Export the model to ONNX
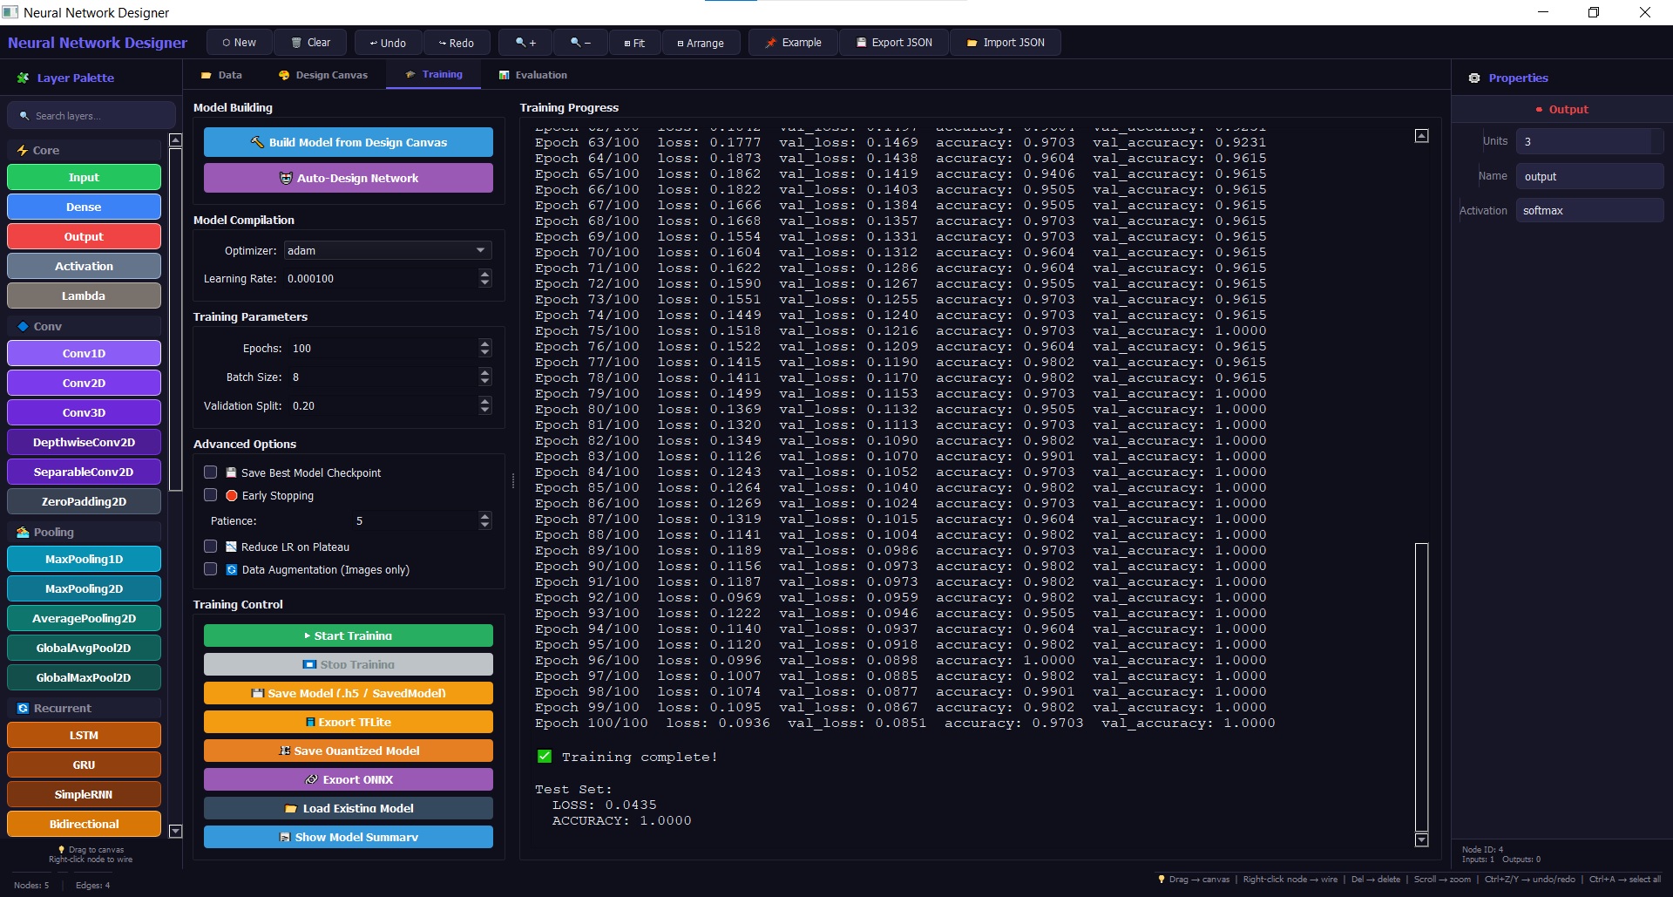Viewport: 1673px width, 897px height. tap(349, 779)
